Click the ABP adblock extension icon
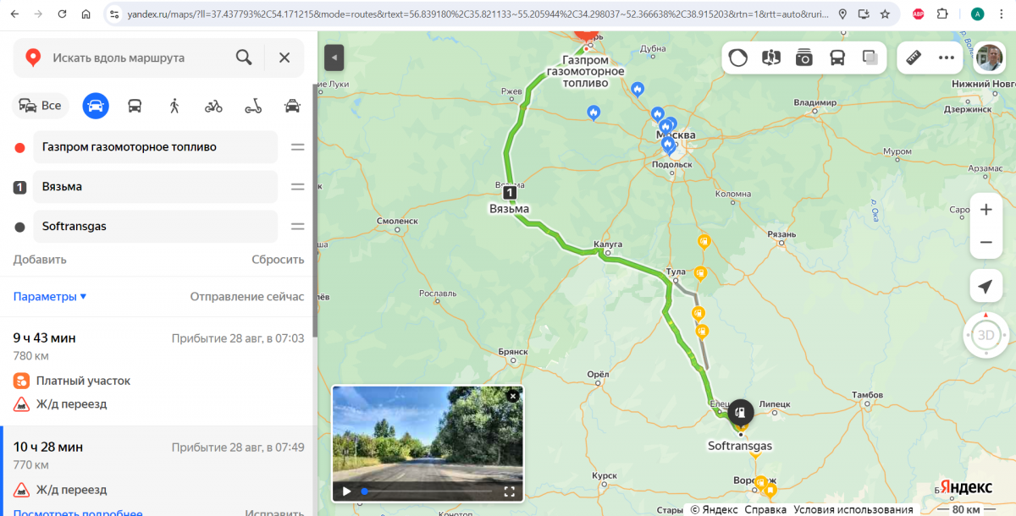 pyautogui.click(x=919, y=14)
